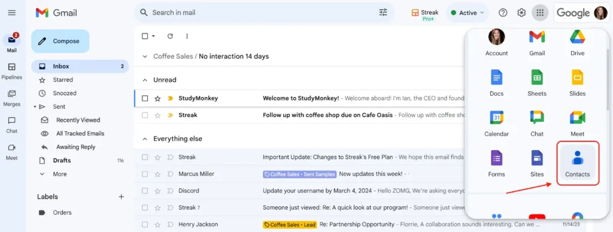This screenshot has width=613, height=232.
Task: Open Meet in the left rail
Action: pos(12,152)
